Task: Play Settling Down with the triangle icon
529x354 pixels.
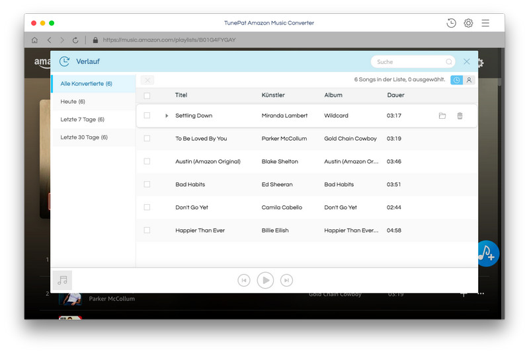Action: coord(167,116)
